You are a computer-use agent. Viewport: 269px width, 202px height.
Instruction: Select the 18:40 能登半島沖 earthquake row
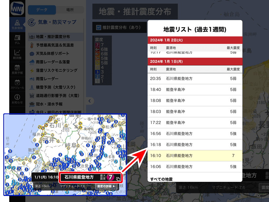tap(195, 90)
